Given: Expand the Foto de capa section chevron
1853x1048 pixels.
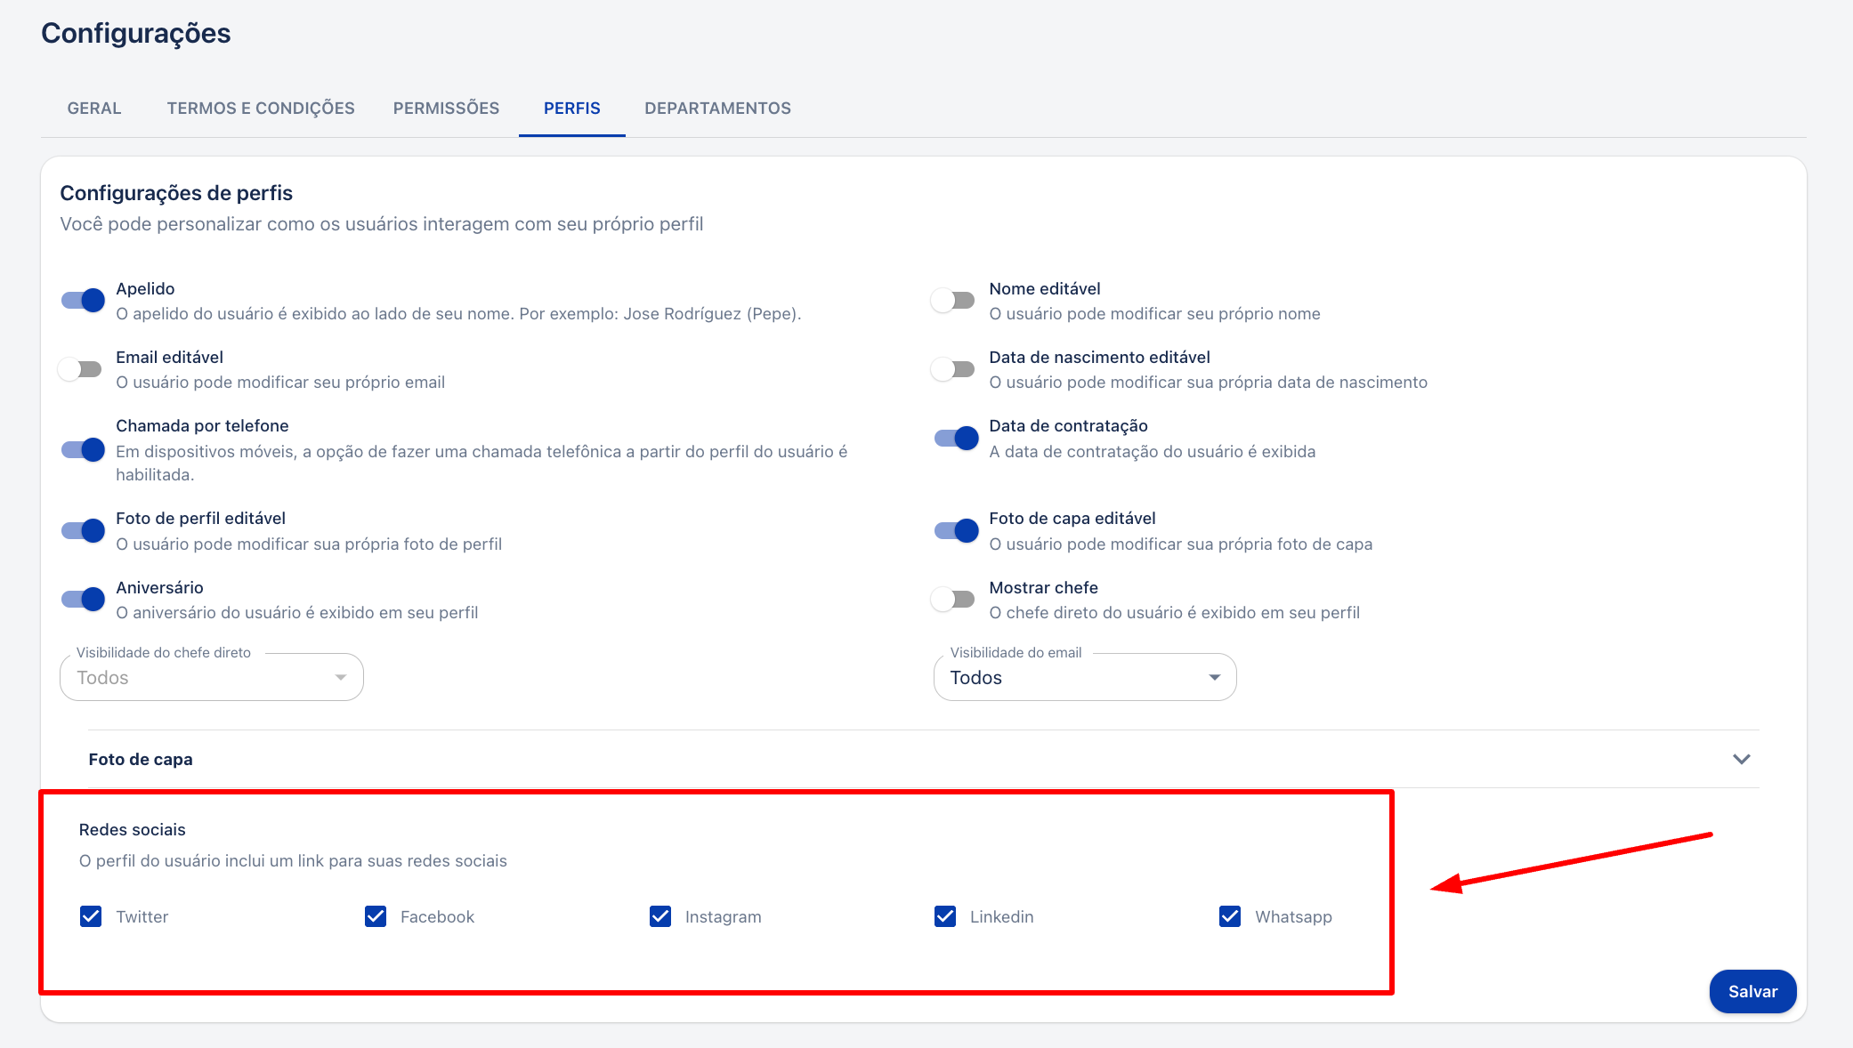Looking at the screenshot, I should coord(1742,759).
